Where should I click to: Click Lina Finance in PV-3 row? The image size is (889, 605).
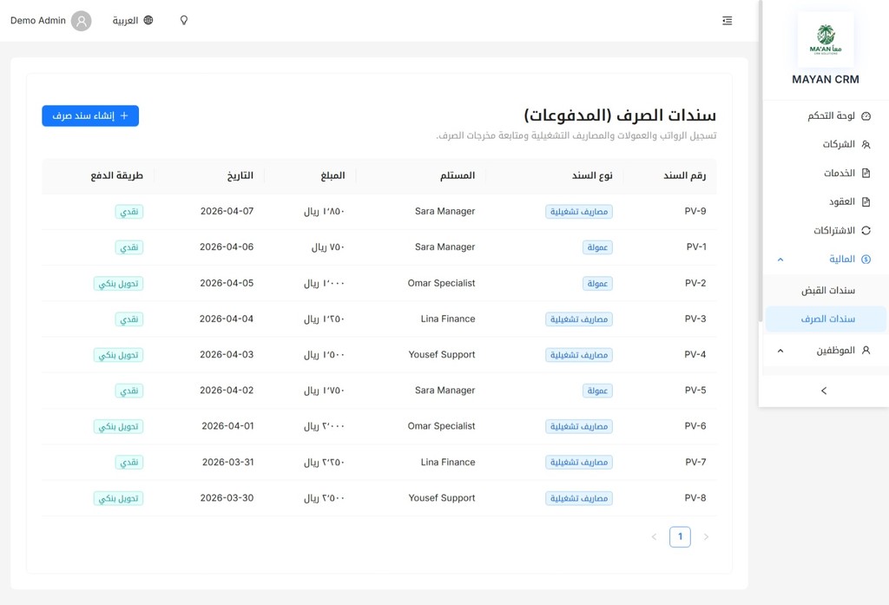point(448,319)
